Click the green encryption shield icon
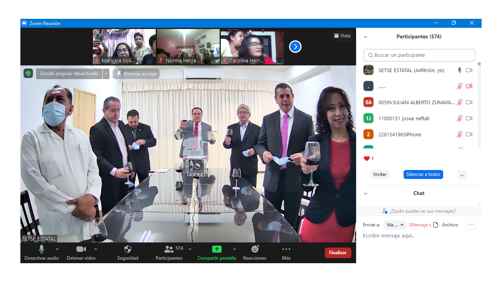 click(x=28, y=73)
